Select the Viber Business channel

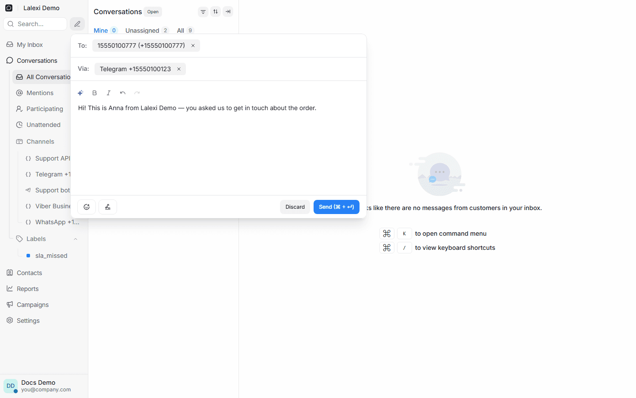coord(48,206)
